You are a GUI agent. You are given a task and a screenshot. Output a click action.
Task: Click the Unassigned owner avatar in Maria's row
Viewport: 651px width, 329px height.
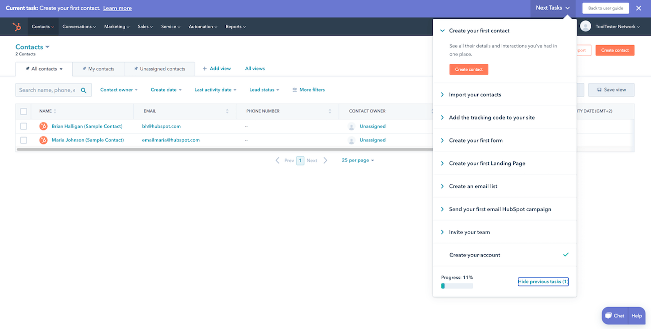[x=352, y=140]
